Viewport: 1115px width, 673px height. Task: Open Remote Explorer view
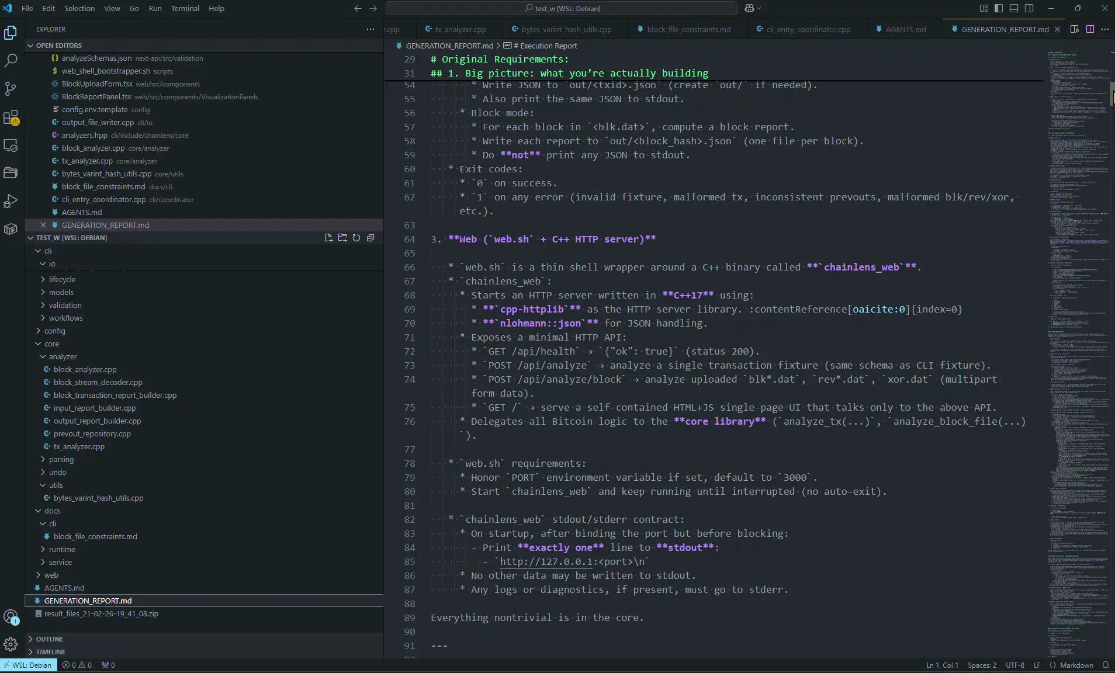click(x=11, y=145)
